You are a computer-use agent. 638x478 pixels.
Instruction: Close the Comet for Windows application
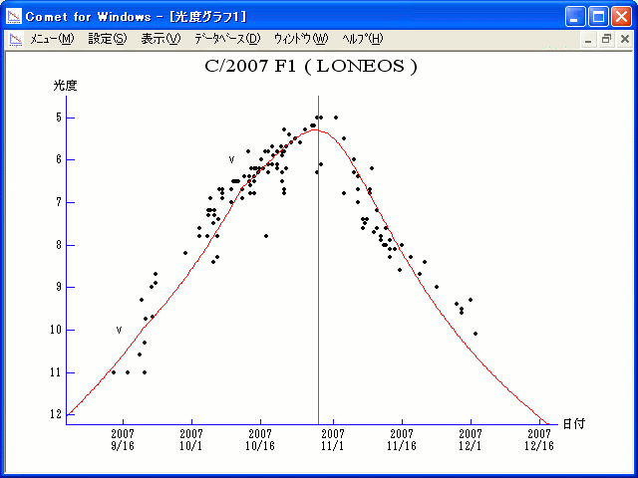tap(622, 17)
